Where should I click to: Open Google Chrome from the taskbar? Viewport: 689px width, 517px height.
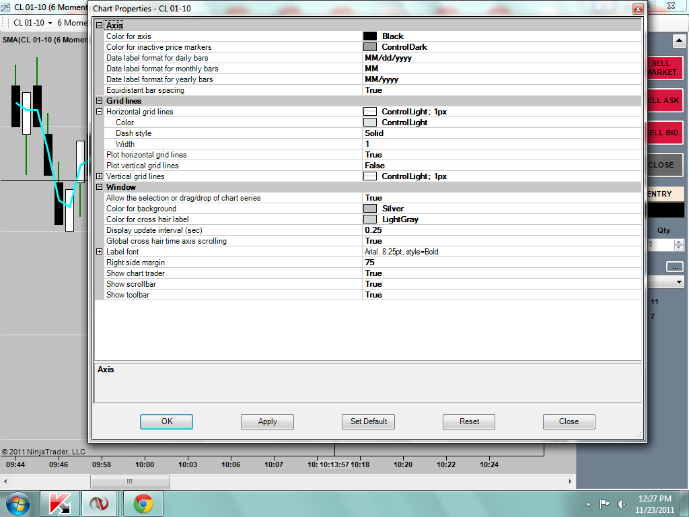point(143,504)
